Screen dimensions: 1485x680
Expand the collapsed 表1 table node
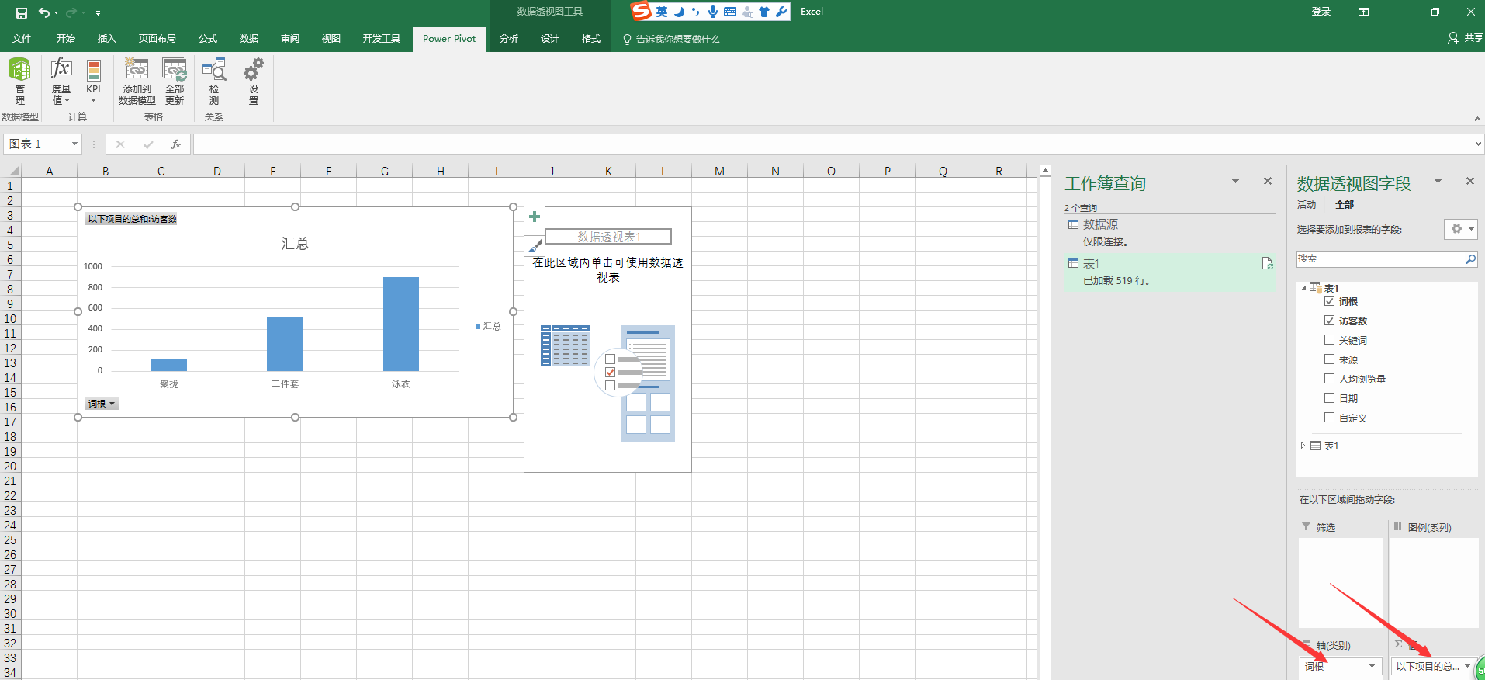(x=1303, y=446)
